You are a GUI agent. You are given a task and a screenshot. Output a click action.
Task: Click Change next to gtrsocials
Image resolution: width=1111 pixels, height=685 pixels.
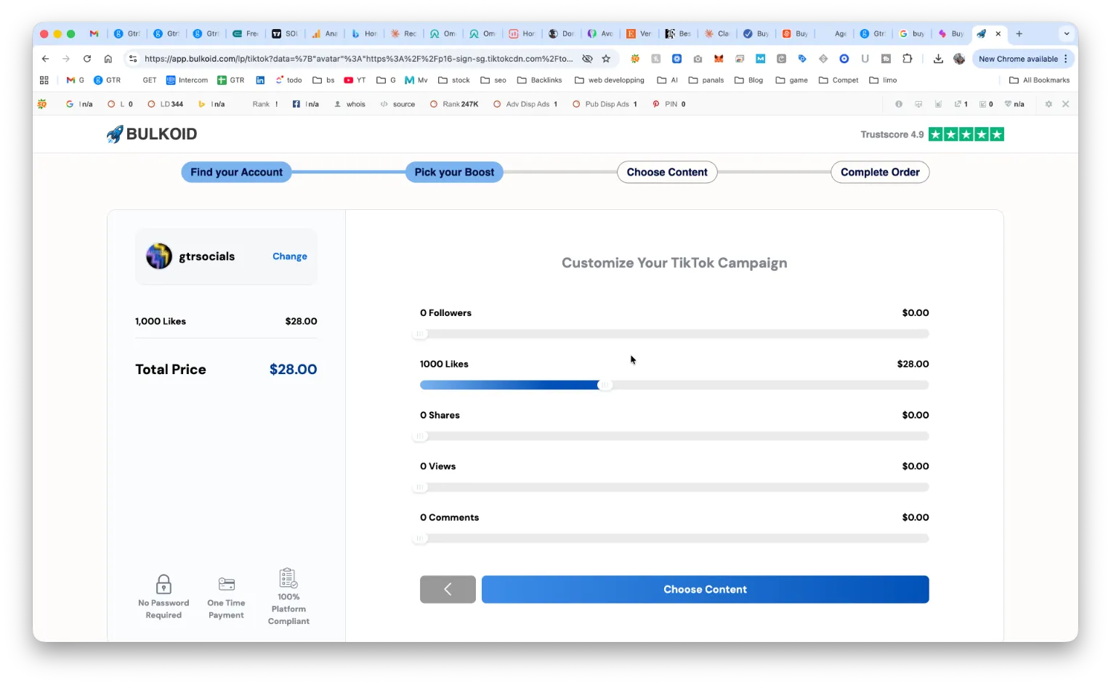pos(289,256)
